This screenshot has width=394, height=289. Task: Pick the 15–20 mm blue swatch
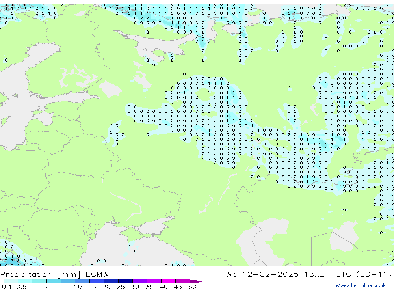pyautogui.click(x=97, y=281)
